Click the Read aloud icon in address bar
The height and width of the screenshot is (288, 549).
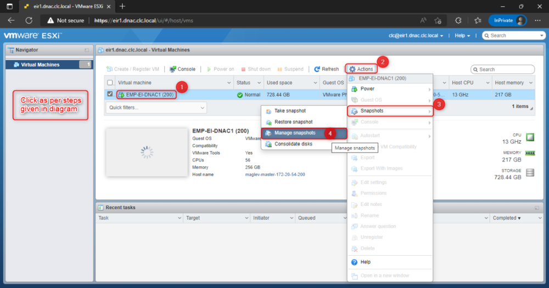(x=423, y=21)
